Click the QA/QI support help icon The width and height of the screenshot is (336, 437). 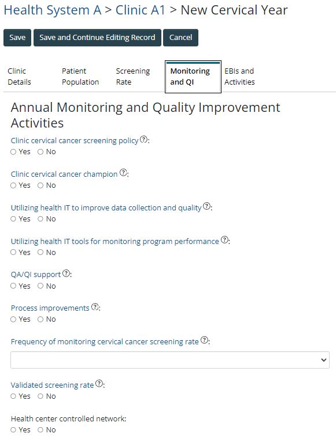pos(66,273)
